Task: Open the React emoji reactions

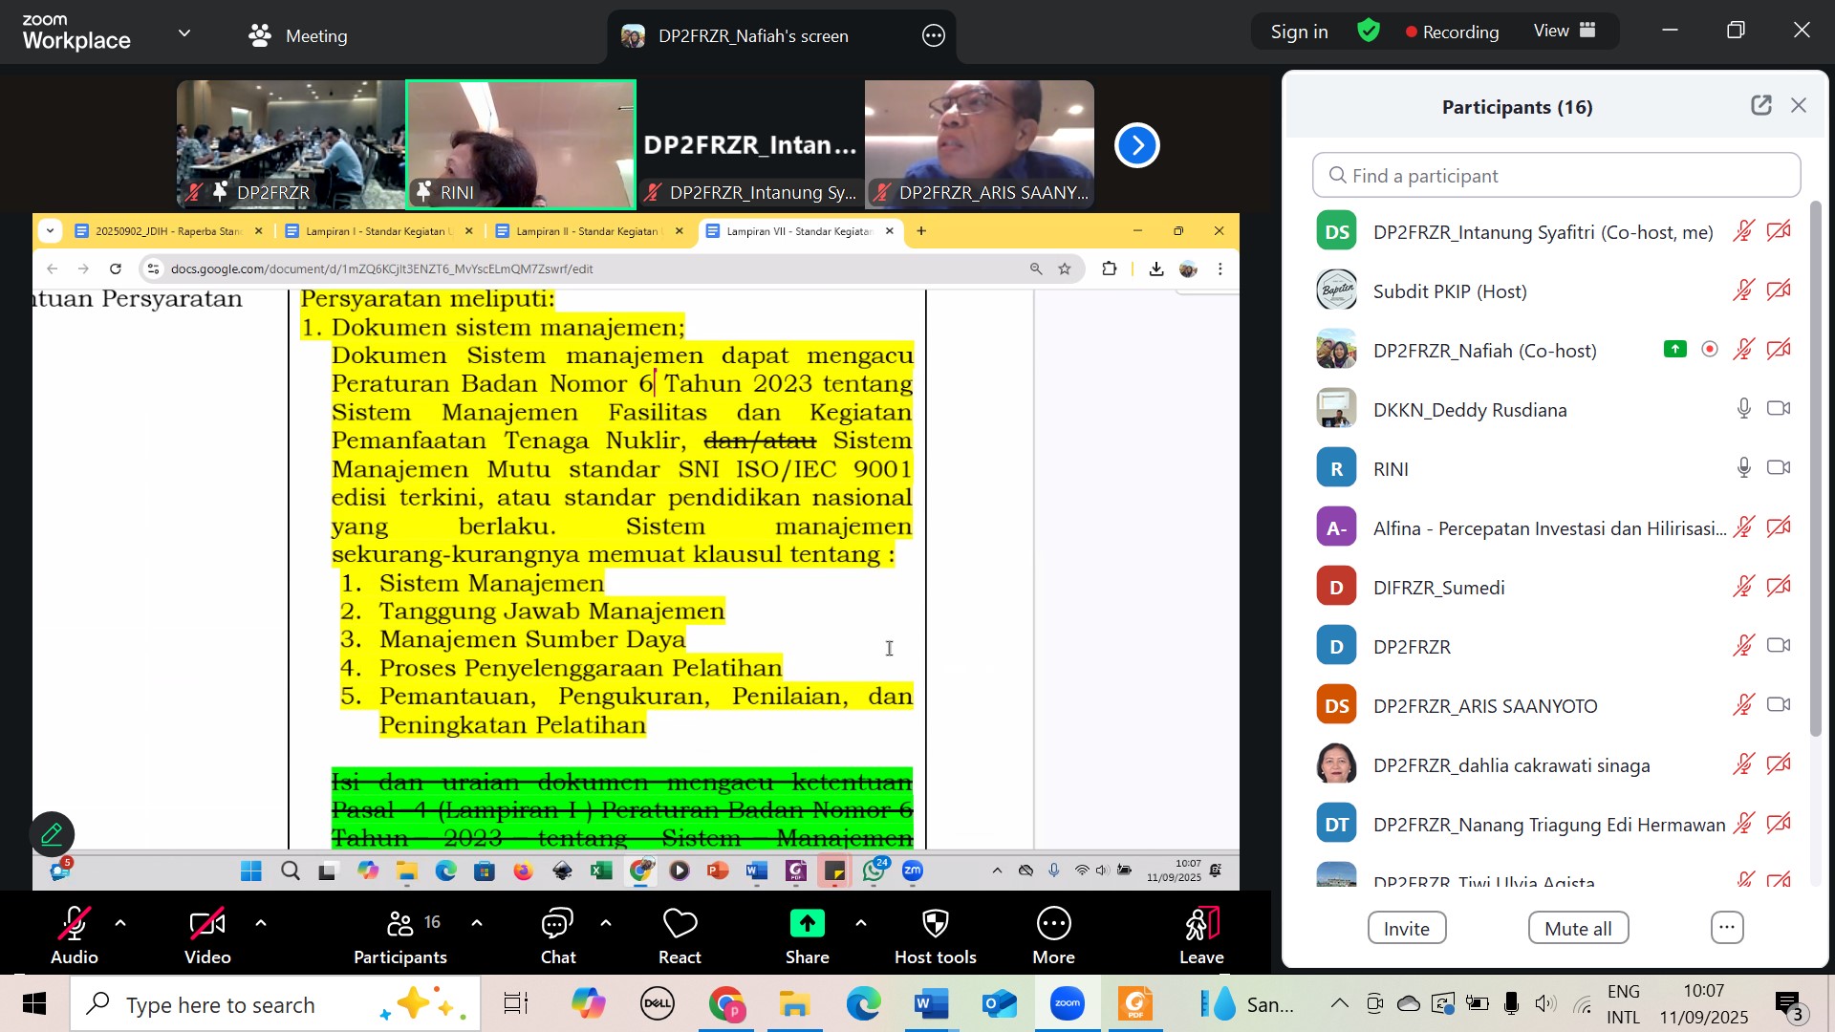Action: pyautogui.click(x=680, y=936)
